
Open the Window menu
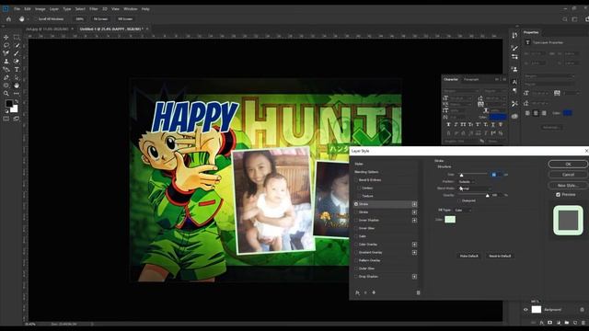(x=131, y=8)
